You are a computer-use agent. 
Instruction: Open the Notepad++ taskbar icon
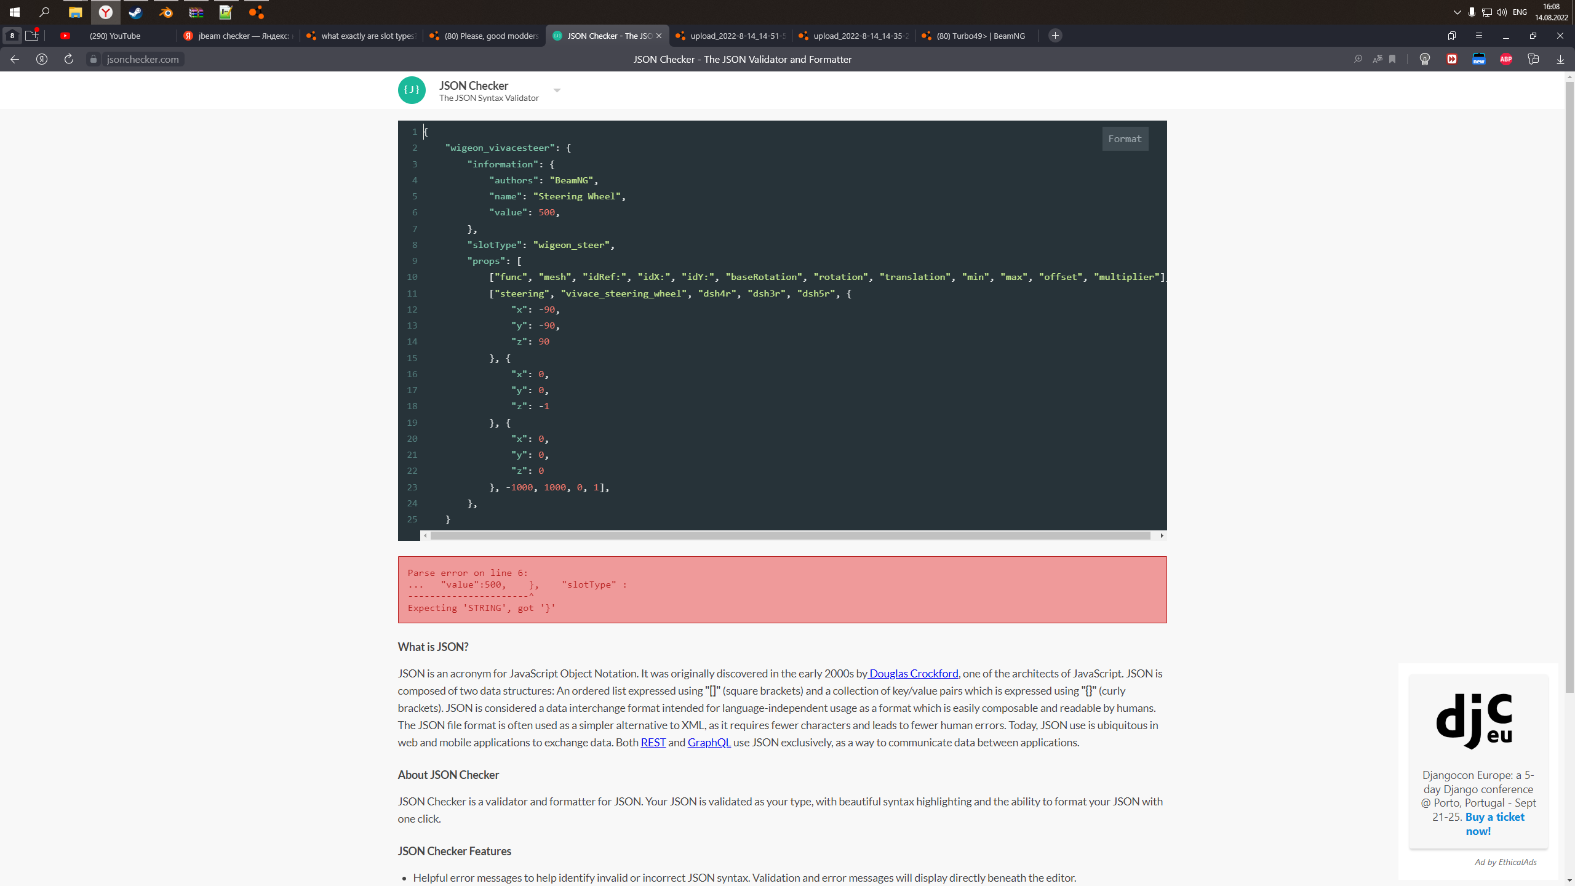[226, 12]
